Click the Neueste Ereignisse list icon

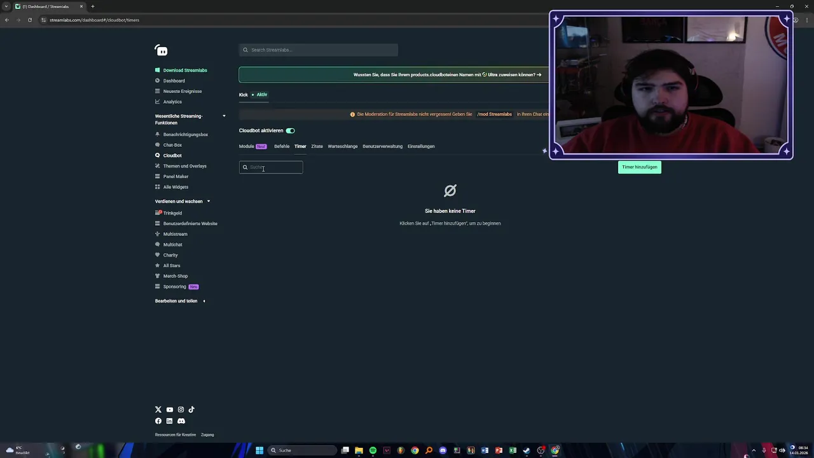point(158,91)
